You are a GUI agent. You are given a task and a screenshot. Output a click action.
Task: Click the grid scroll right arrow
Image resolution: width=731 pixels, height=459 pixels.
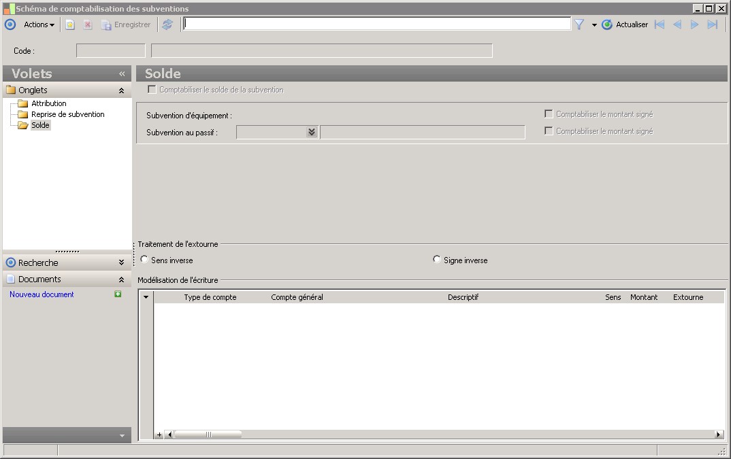(x=719, y=435)
